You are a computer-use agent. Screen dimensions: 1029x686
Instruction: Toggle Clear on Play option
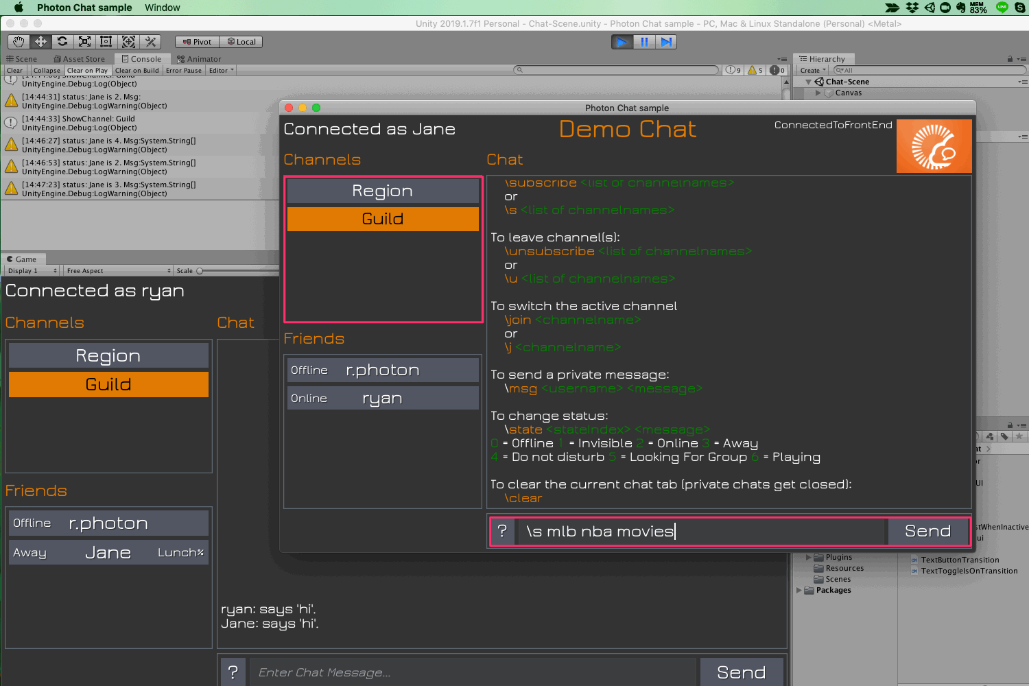[x=87, y=71]
